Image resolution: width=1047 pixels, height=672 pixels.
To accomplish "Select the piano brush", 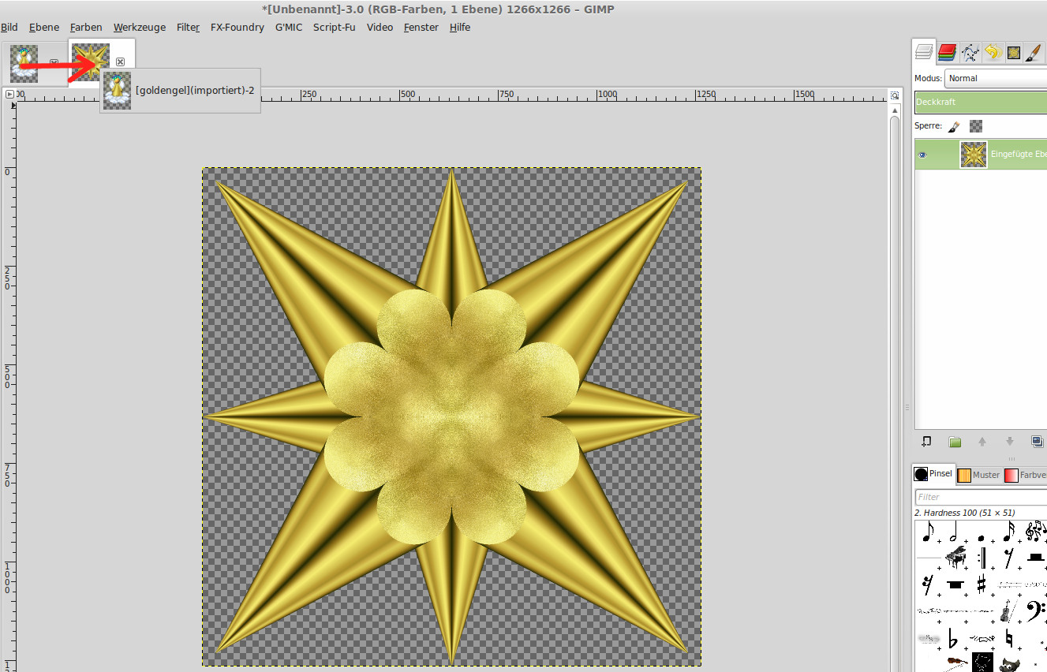I will (x=955, y=558).
